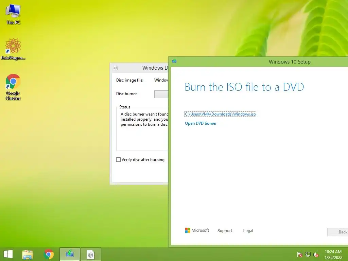Open the Support link in Setup
The width and height of the screenshot is (348, 261).
tap(225, 231)
